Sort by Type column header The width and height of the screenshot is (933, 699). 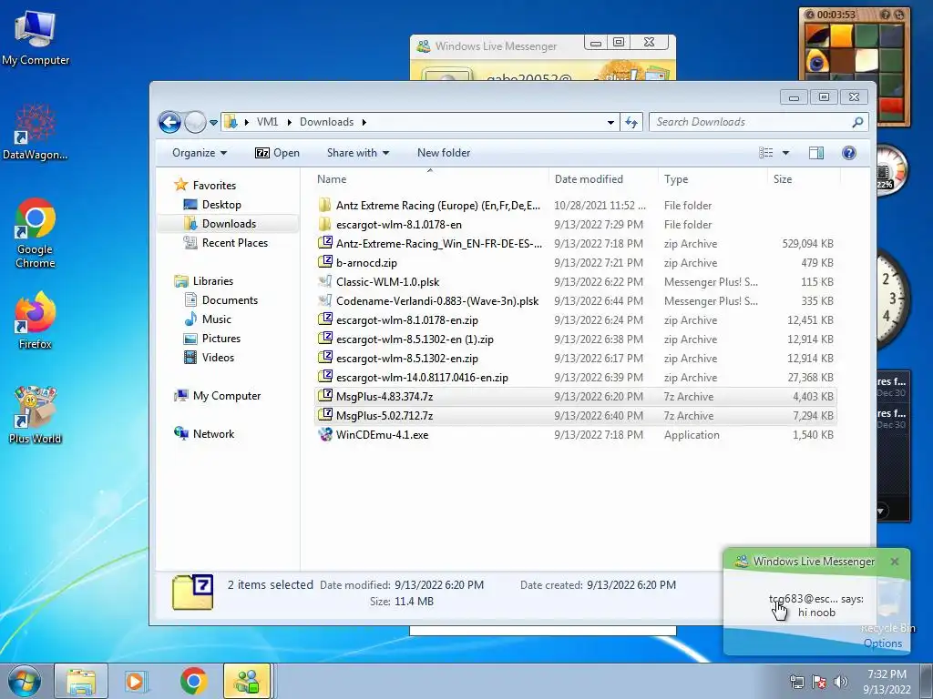tap(713, 179)
